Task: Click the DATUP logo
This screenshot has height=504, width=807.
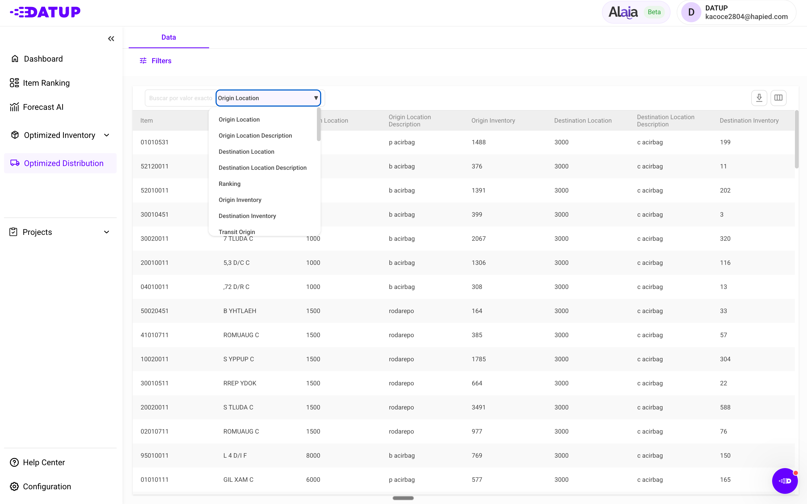Action: click(x=45, y=12)
